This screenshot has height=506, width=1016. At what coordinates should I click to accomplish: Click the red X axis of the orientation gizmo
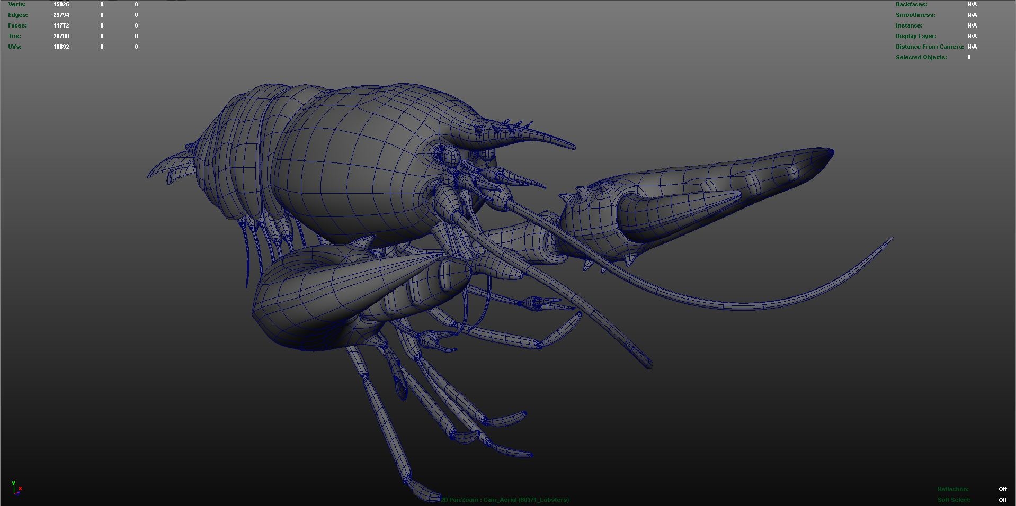[20, 489]
